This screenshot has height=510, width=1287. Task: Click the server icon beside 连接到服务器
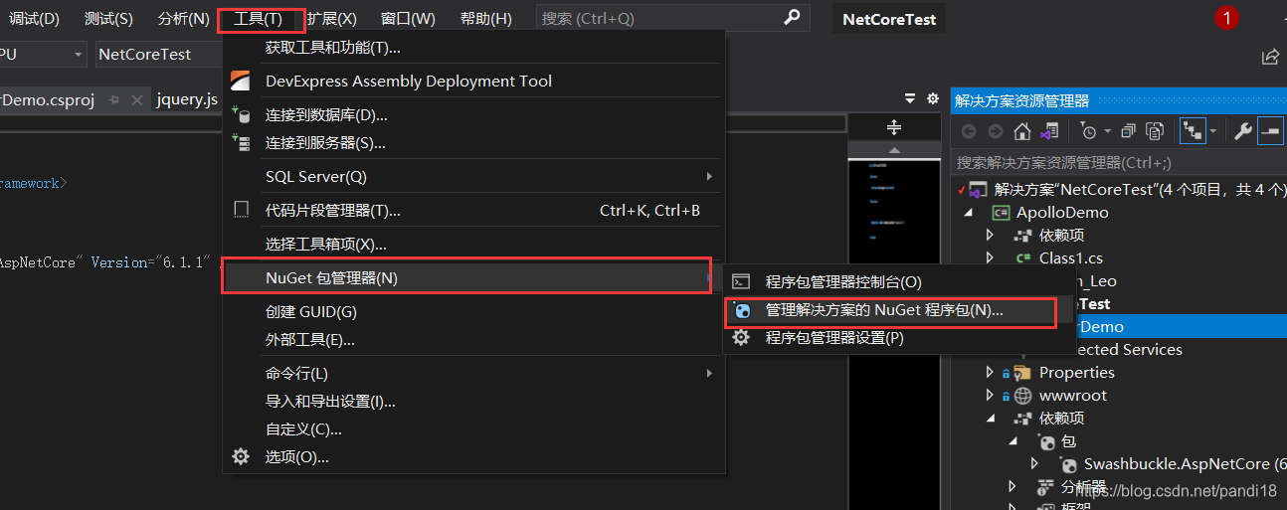click(x=240, y=143)
